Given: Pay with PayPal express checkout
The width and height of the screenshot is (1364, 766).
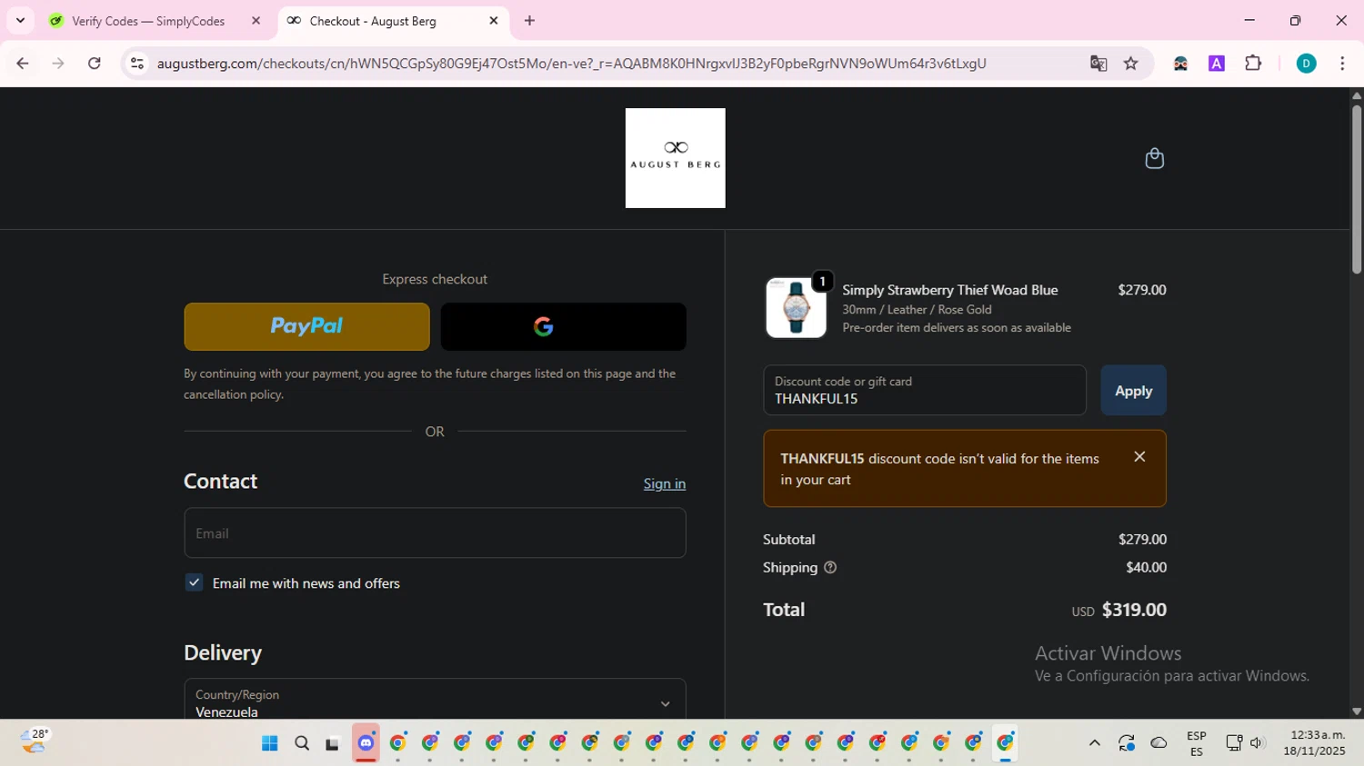Looking at the screenshot, I should pos(306,326).
